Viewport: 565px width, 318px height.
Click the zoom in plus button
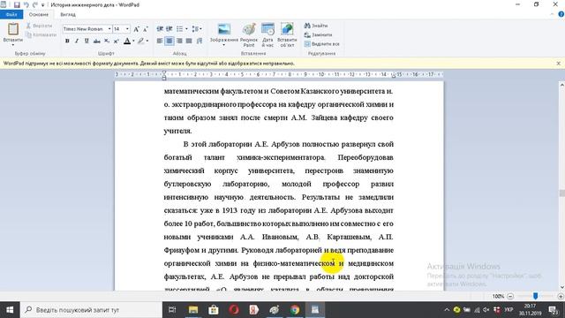tap(561, 297)
